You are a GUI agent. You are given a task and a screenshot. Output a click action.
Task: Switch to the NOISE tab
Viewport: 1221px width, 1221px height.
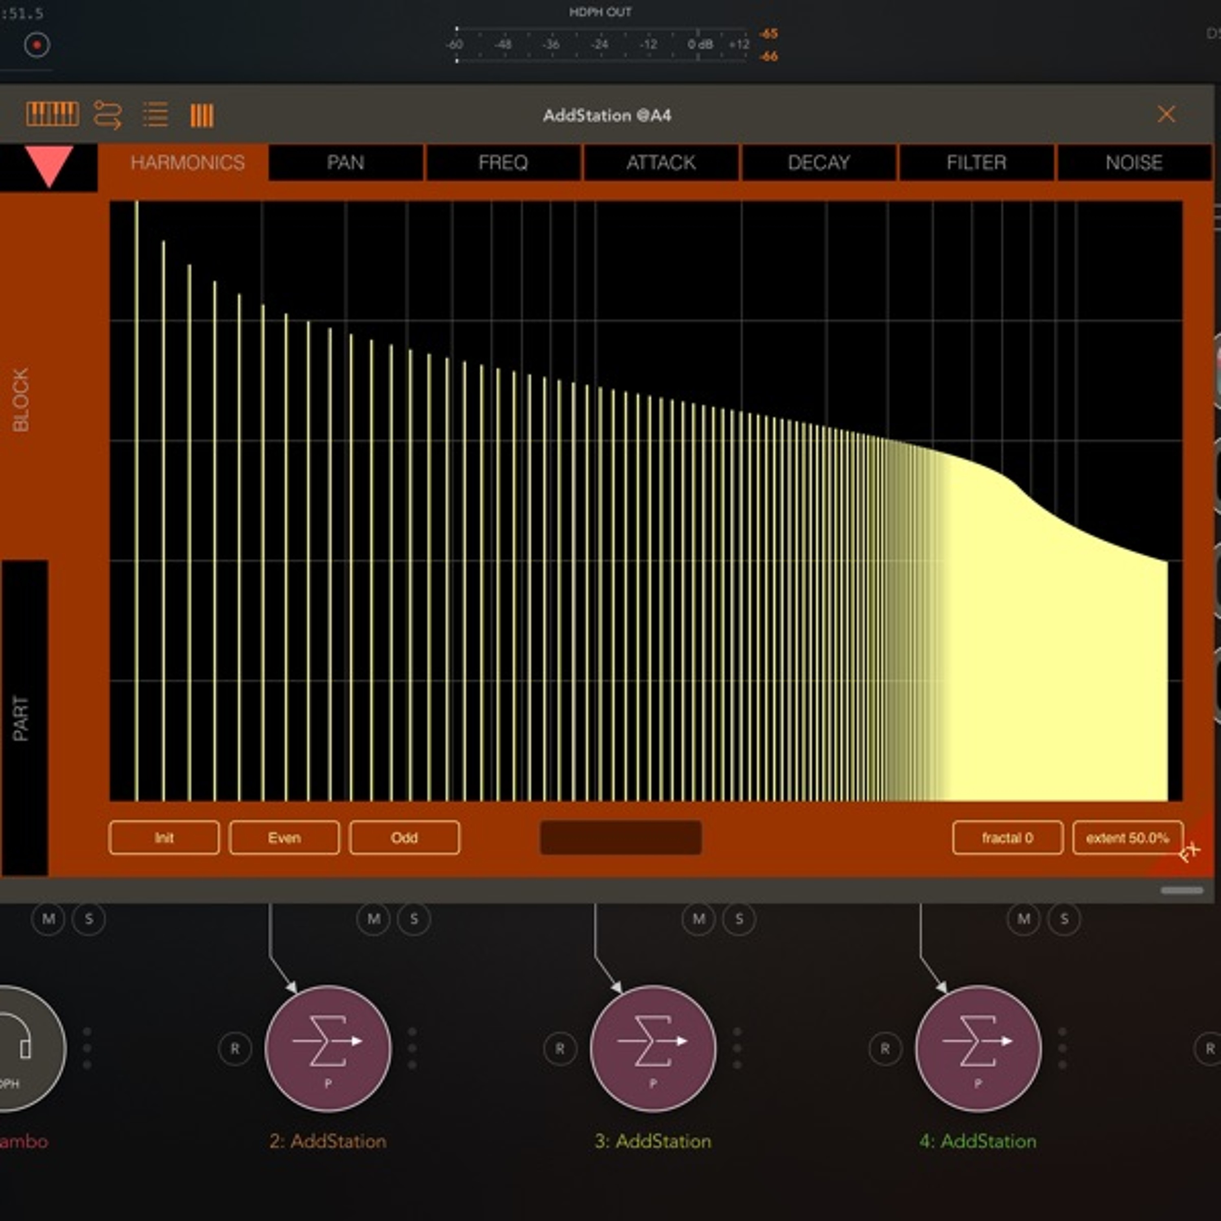pos(1134,163)
